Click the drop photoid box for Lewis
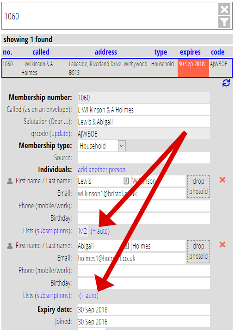The height and width of the screenshot is (330, 235). click(198, 187)
